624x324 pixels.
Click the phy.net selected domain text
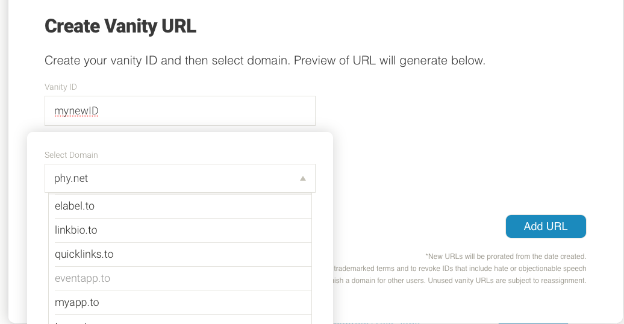(72, 178)
